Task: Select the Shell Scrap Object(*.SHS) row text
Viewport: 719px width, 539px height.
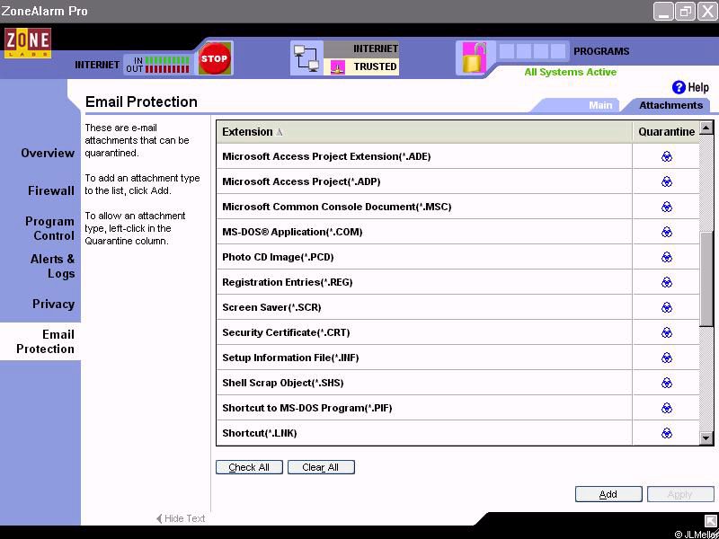Action: point(282,383)
